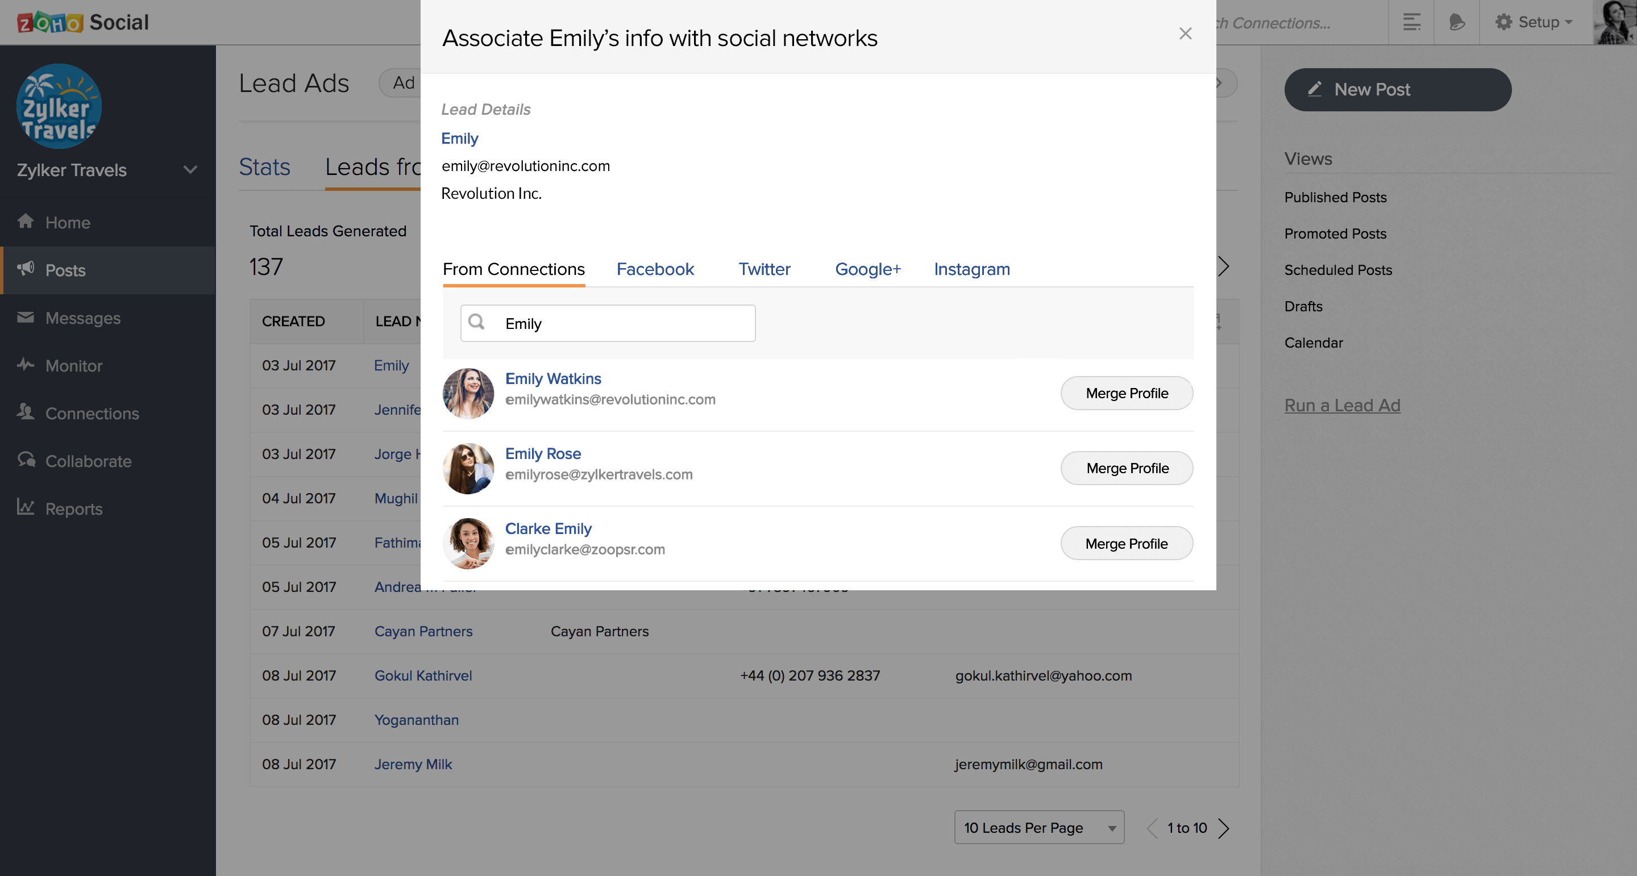Click stats carousel next chevron arrow
Image resolution: width=1637 pixels, height=876 pixels.
[x=1224, y=266]
